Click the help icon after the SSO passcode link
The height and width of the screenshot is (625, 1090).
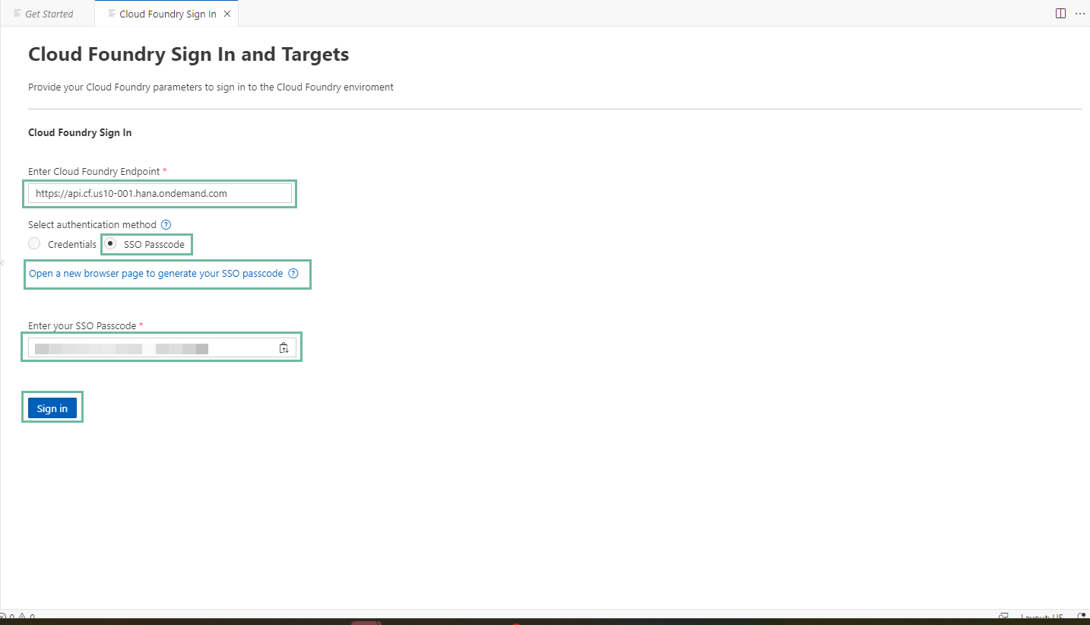coord(293,274)
